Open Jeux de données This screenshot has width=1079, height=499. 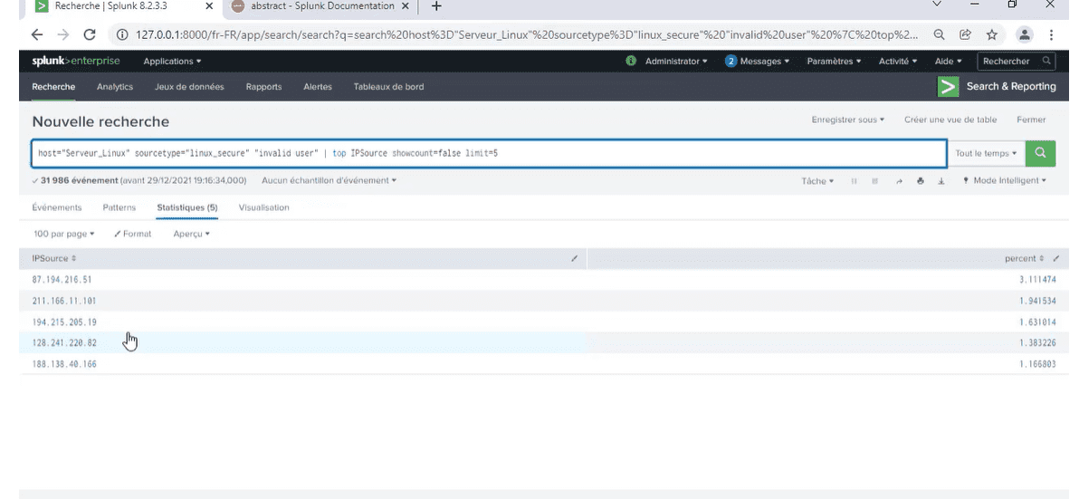(x=189, y=87)
